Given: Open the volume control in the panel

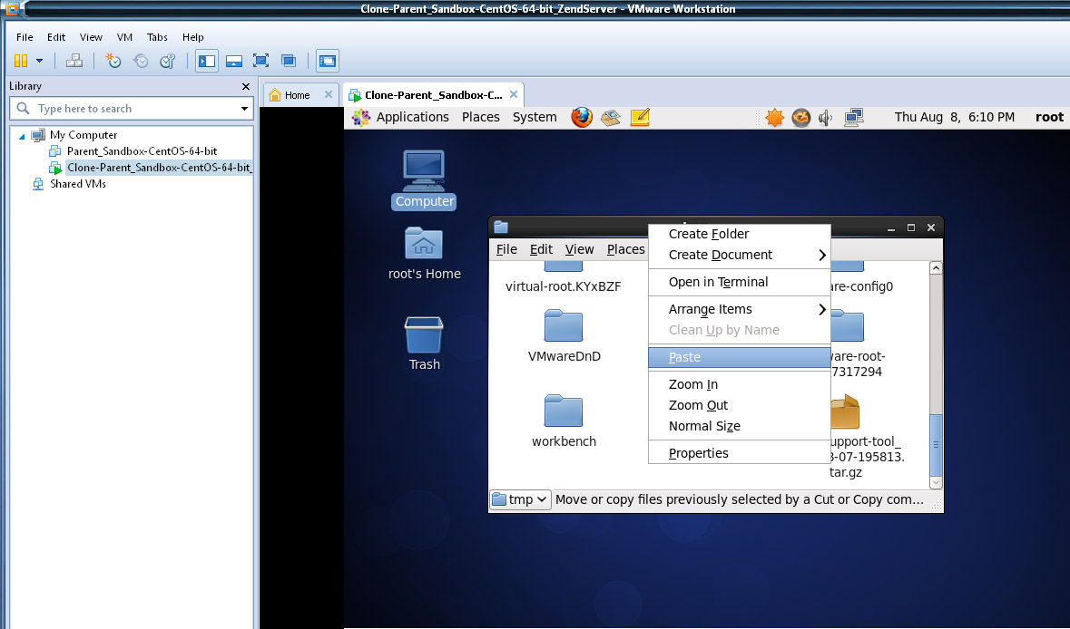Looking at the screenshot, I should 826,117.
